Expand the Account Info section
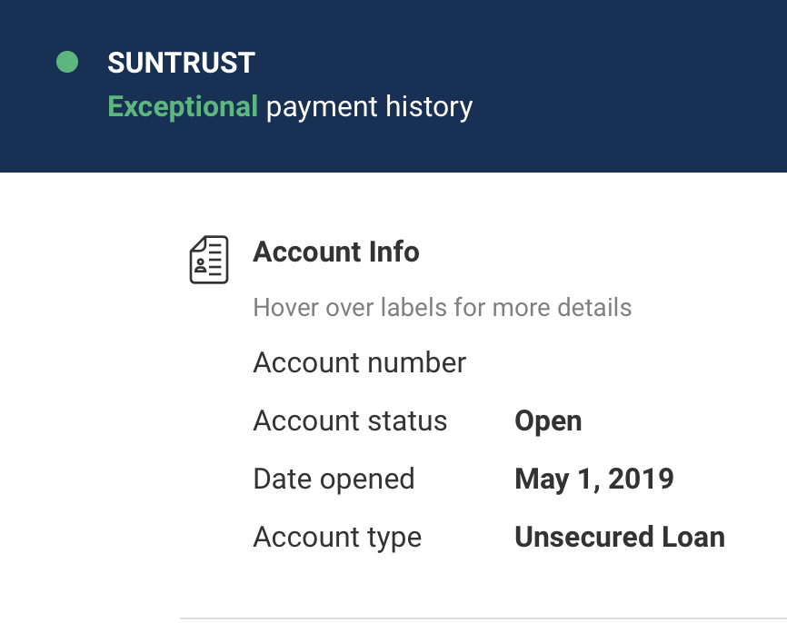The image size is (787, 623). [336, 252]
